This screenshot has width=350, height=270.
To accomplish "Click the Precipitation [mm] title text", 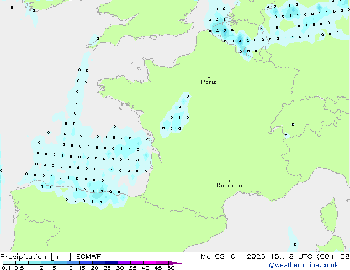I will point(36,257).
